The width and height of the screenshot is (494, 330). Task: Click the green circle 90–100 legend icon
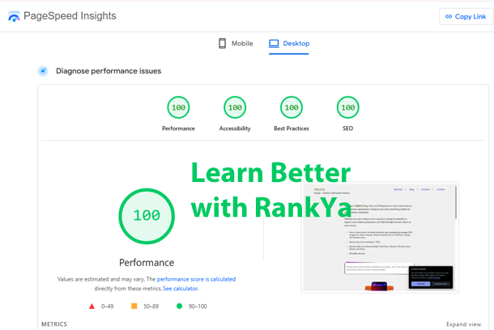(179, 306)
